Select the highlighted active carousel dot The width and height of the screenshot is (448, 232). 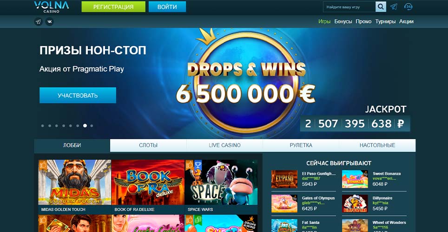click(85, 126)
